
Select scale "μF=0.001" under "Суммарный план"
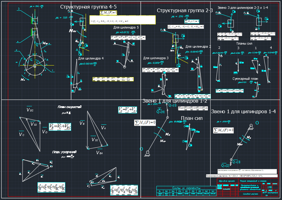(x=245, y=82)
